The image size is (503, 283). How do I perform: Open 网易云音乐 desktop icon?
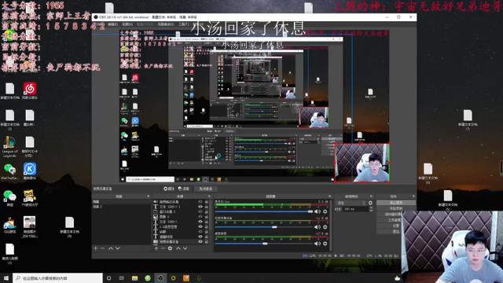[x=30, y=90]
